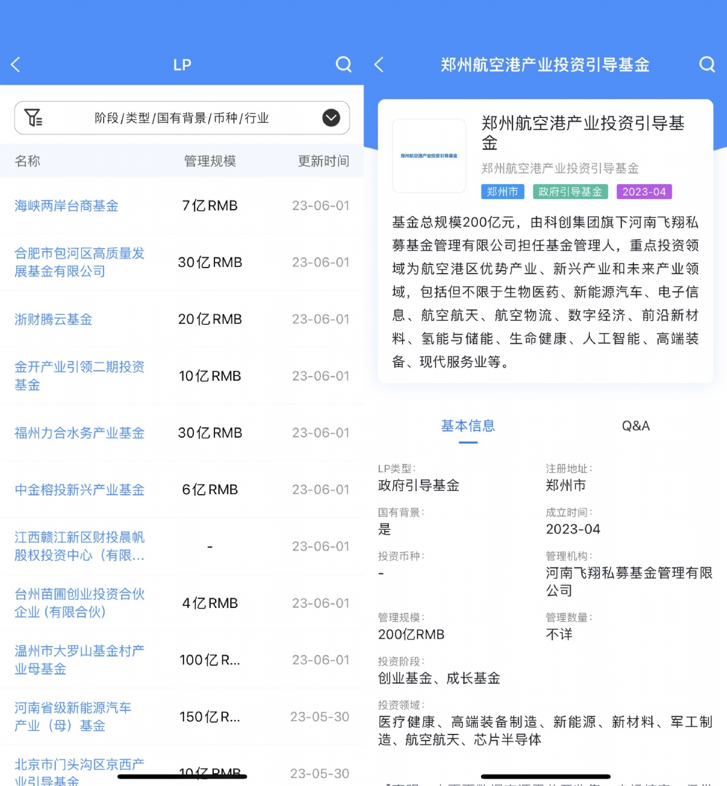Select the 政府引导基金 tag
This screenshot has height=786, width=727.
(569, 192)
